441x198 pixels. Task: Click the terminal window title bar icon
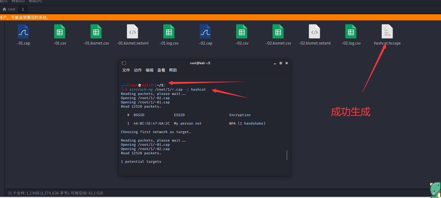[x=124, y=63]
